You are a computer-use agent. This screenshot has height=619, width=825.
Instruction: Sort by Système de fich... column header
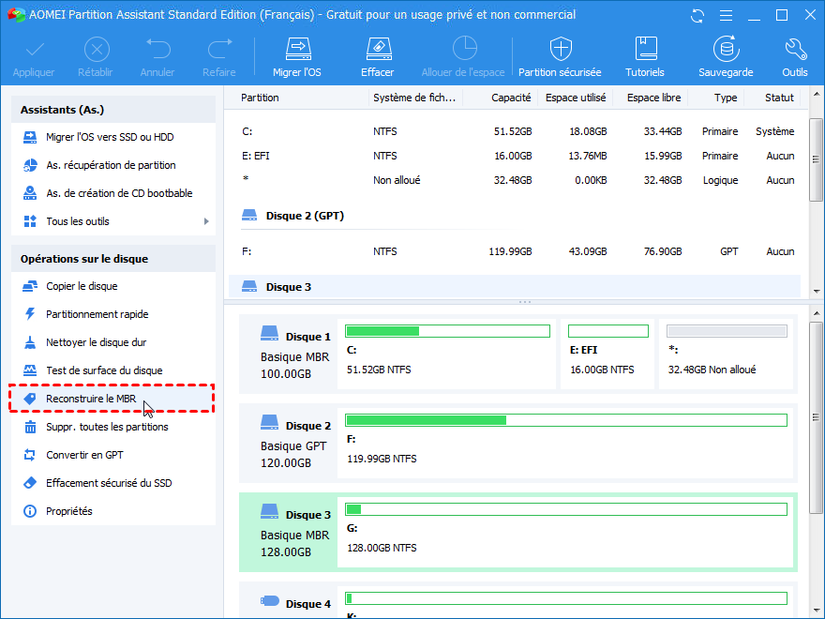(x=414, y=98)
